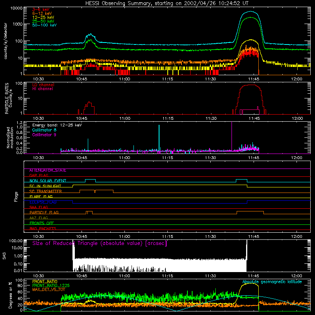This screenshot has width=315, height=315.
Task: Click the PARTICLE RATES axis label
Action: (7, 98)
